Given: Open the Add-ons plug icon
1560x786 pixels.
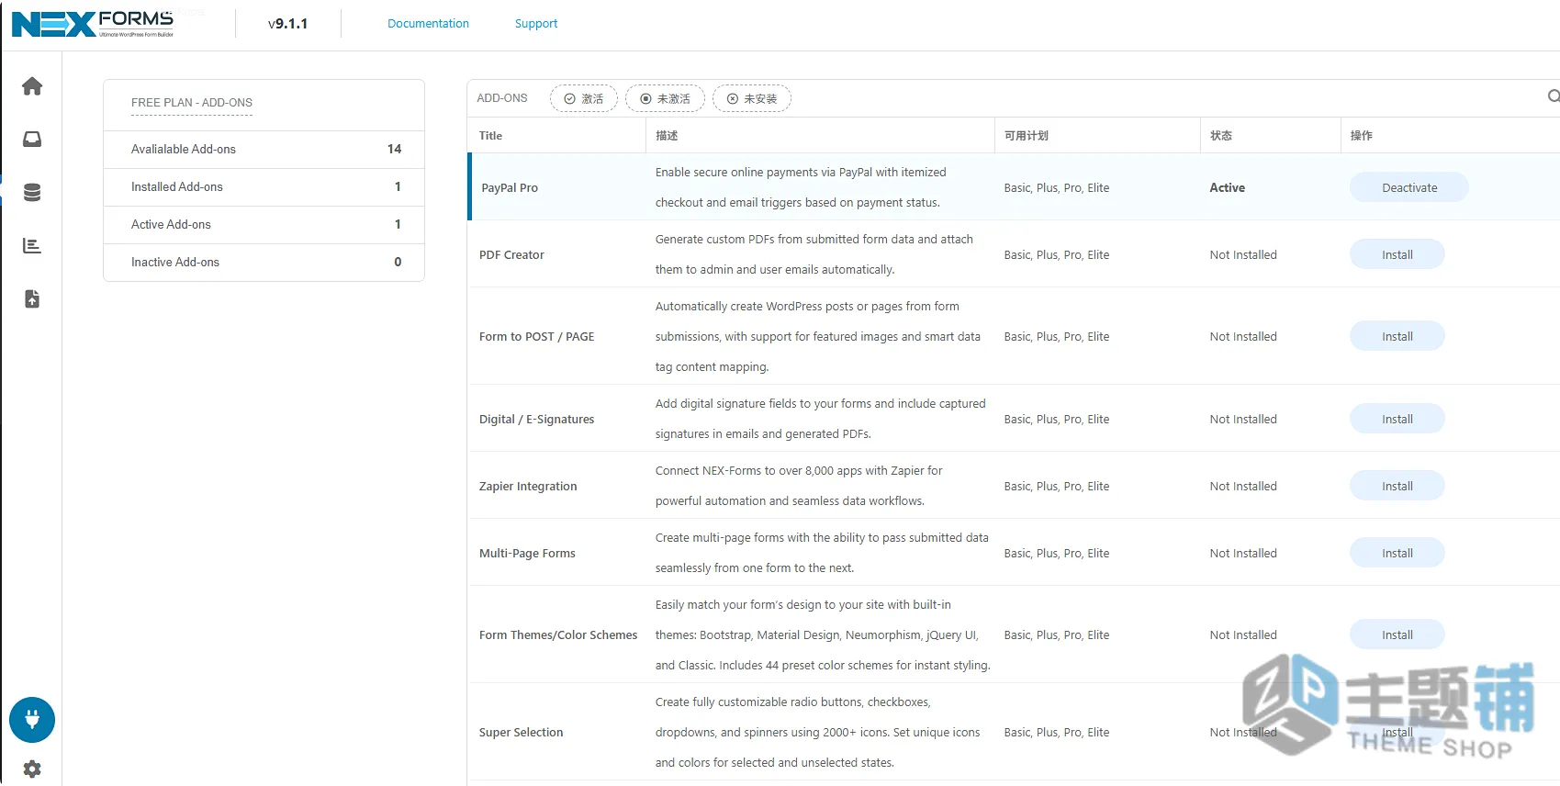Looking at the screenshot, I should [32, 720].
